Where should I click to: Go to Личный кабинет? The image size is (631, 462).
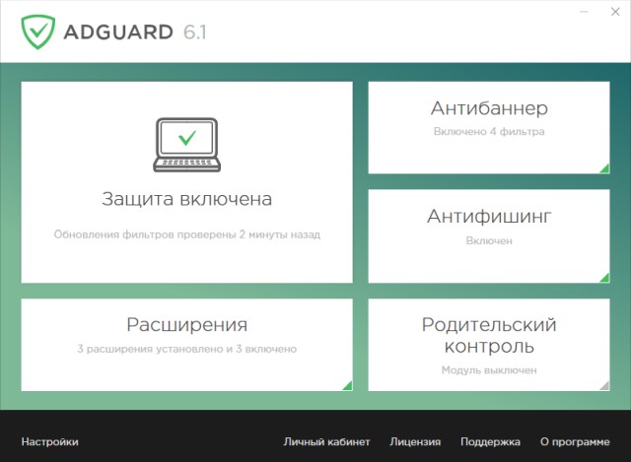tap(326, 441)
